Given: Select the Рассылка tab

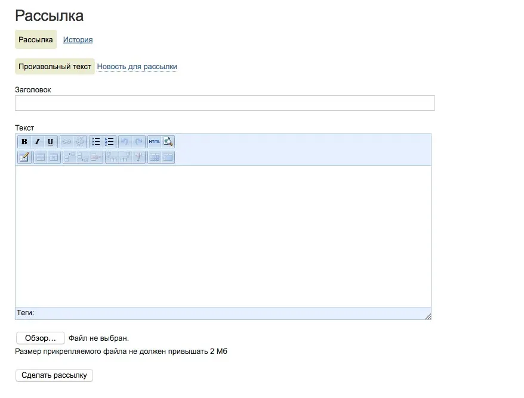Looking at the screenshot, I should 36,40.
